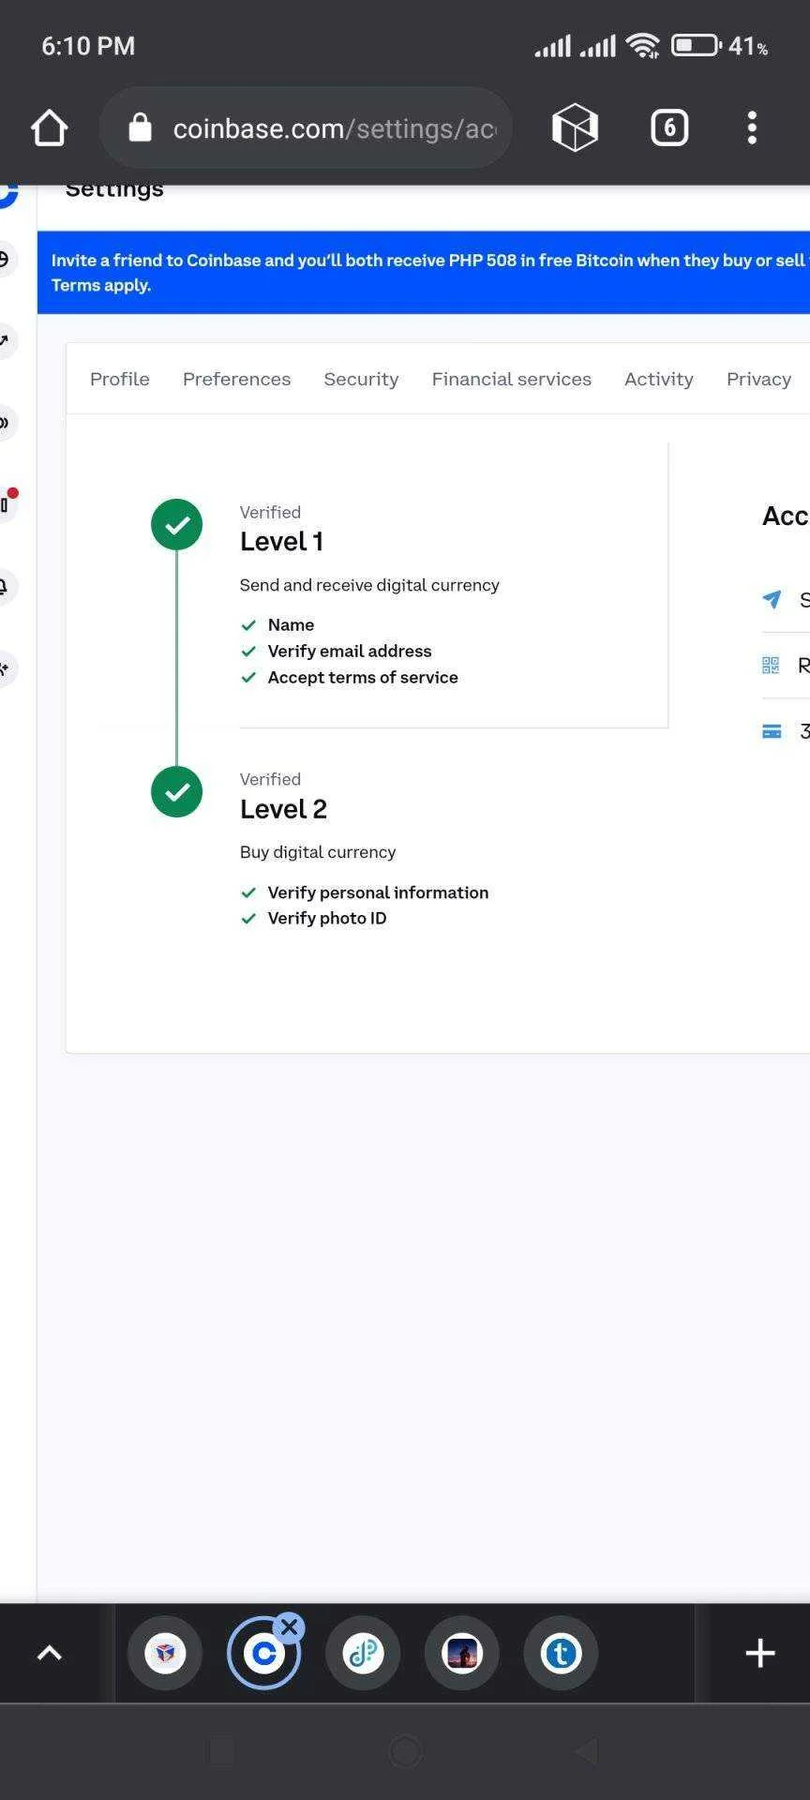The width and height of the screenshot is (810, 1800).
Task: Focus the coinbase.com address bar
Action: tap(306, 127)
